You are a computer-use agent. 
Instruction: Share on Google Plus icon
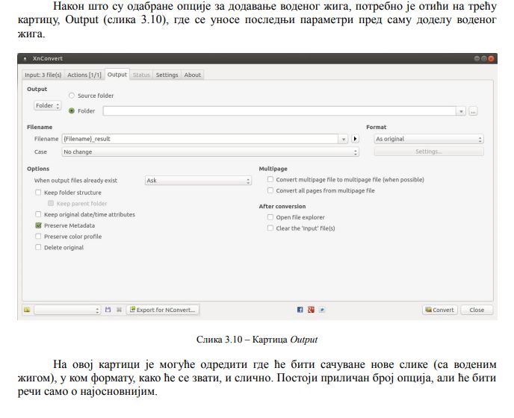(311, 310)
